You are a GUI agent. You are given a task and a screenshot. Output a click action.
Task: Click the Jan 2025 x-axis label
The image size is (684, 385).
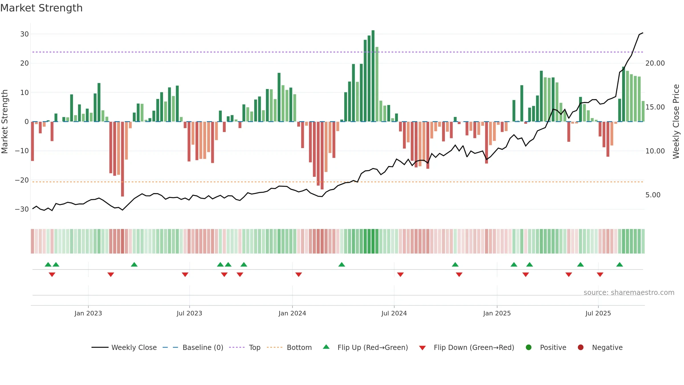pos(497,313)
